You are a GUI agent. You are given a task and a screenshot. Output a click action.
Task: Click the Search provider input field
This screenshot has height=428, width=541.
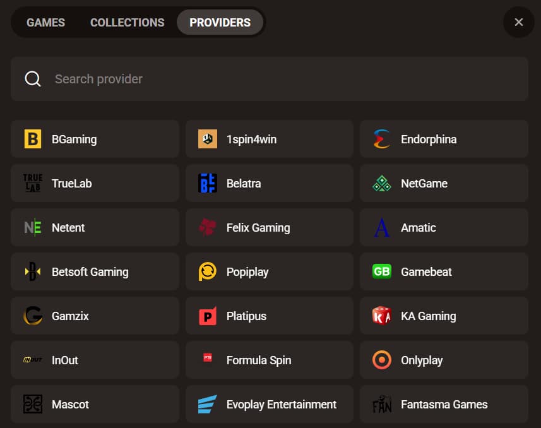pyautogui.click(x=270, y=79)
